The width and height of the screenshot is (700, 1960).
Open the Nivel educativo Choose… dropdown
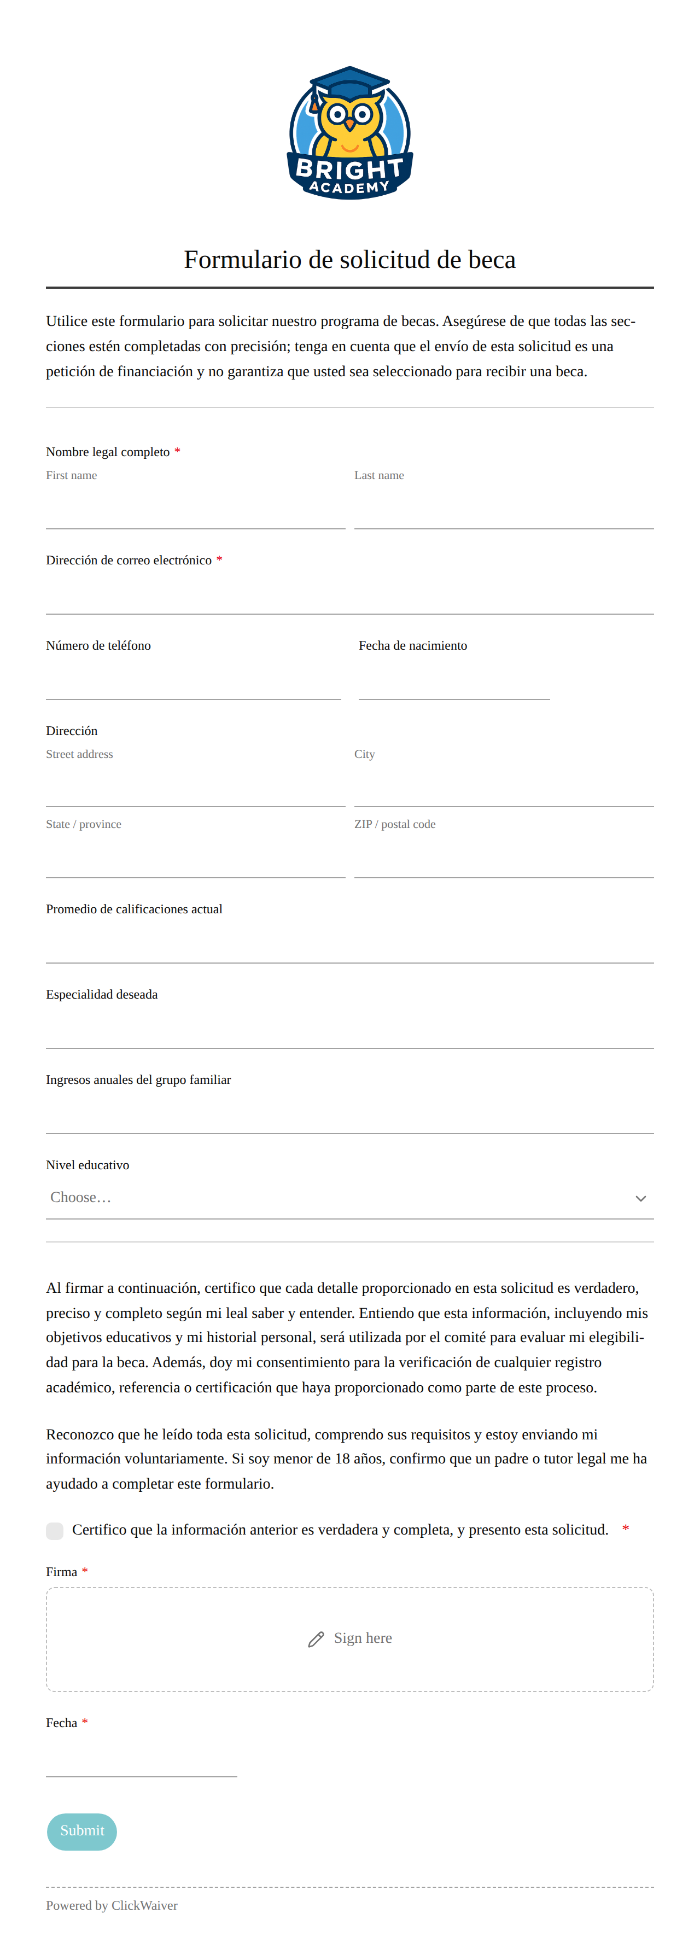350,1198
